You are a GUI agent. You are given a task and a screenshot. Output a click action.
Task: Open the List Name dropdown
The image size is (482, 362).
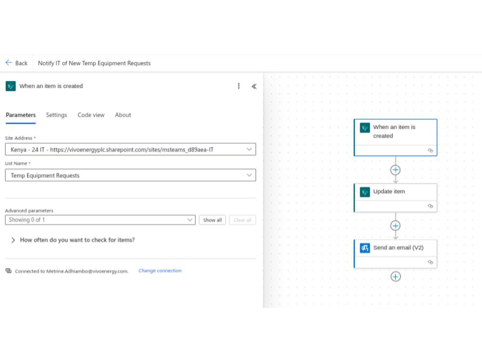point(130,175)
